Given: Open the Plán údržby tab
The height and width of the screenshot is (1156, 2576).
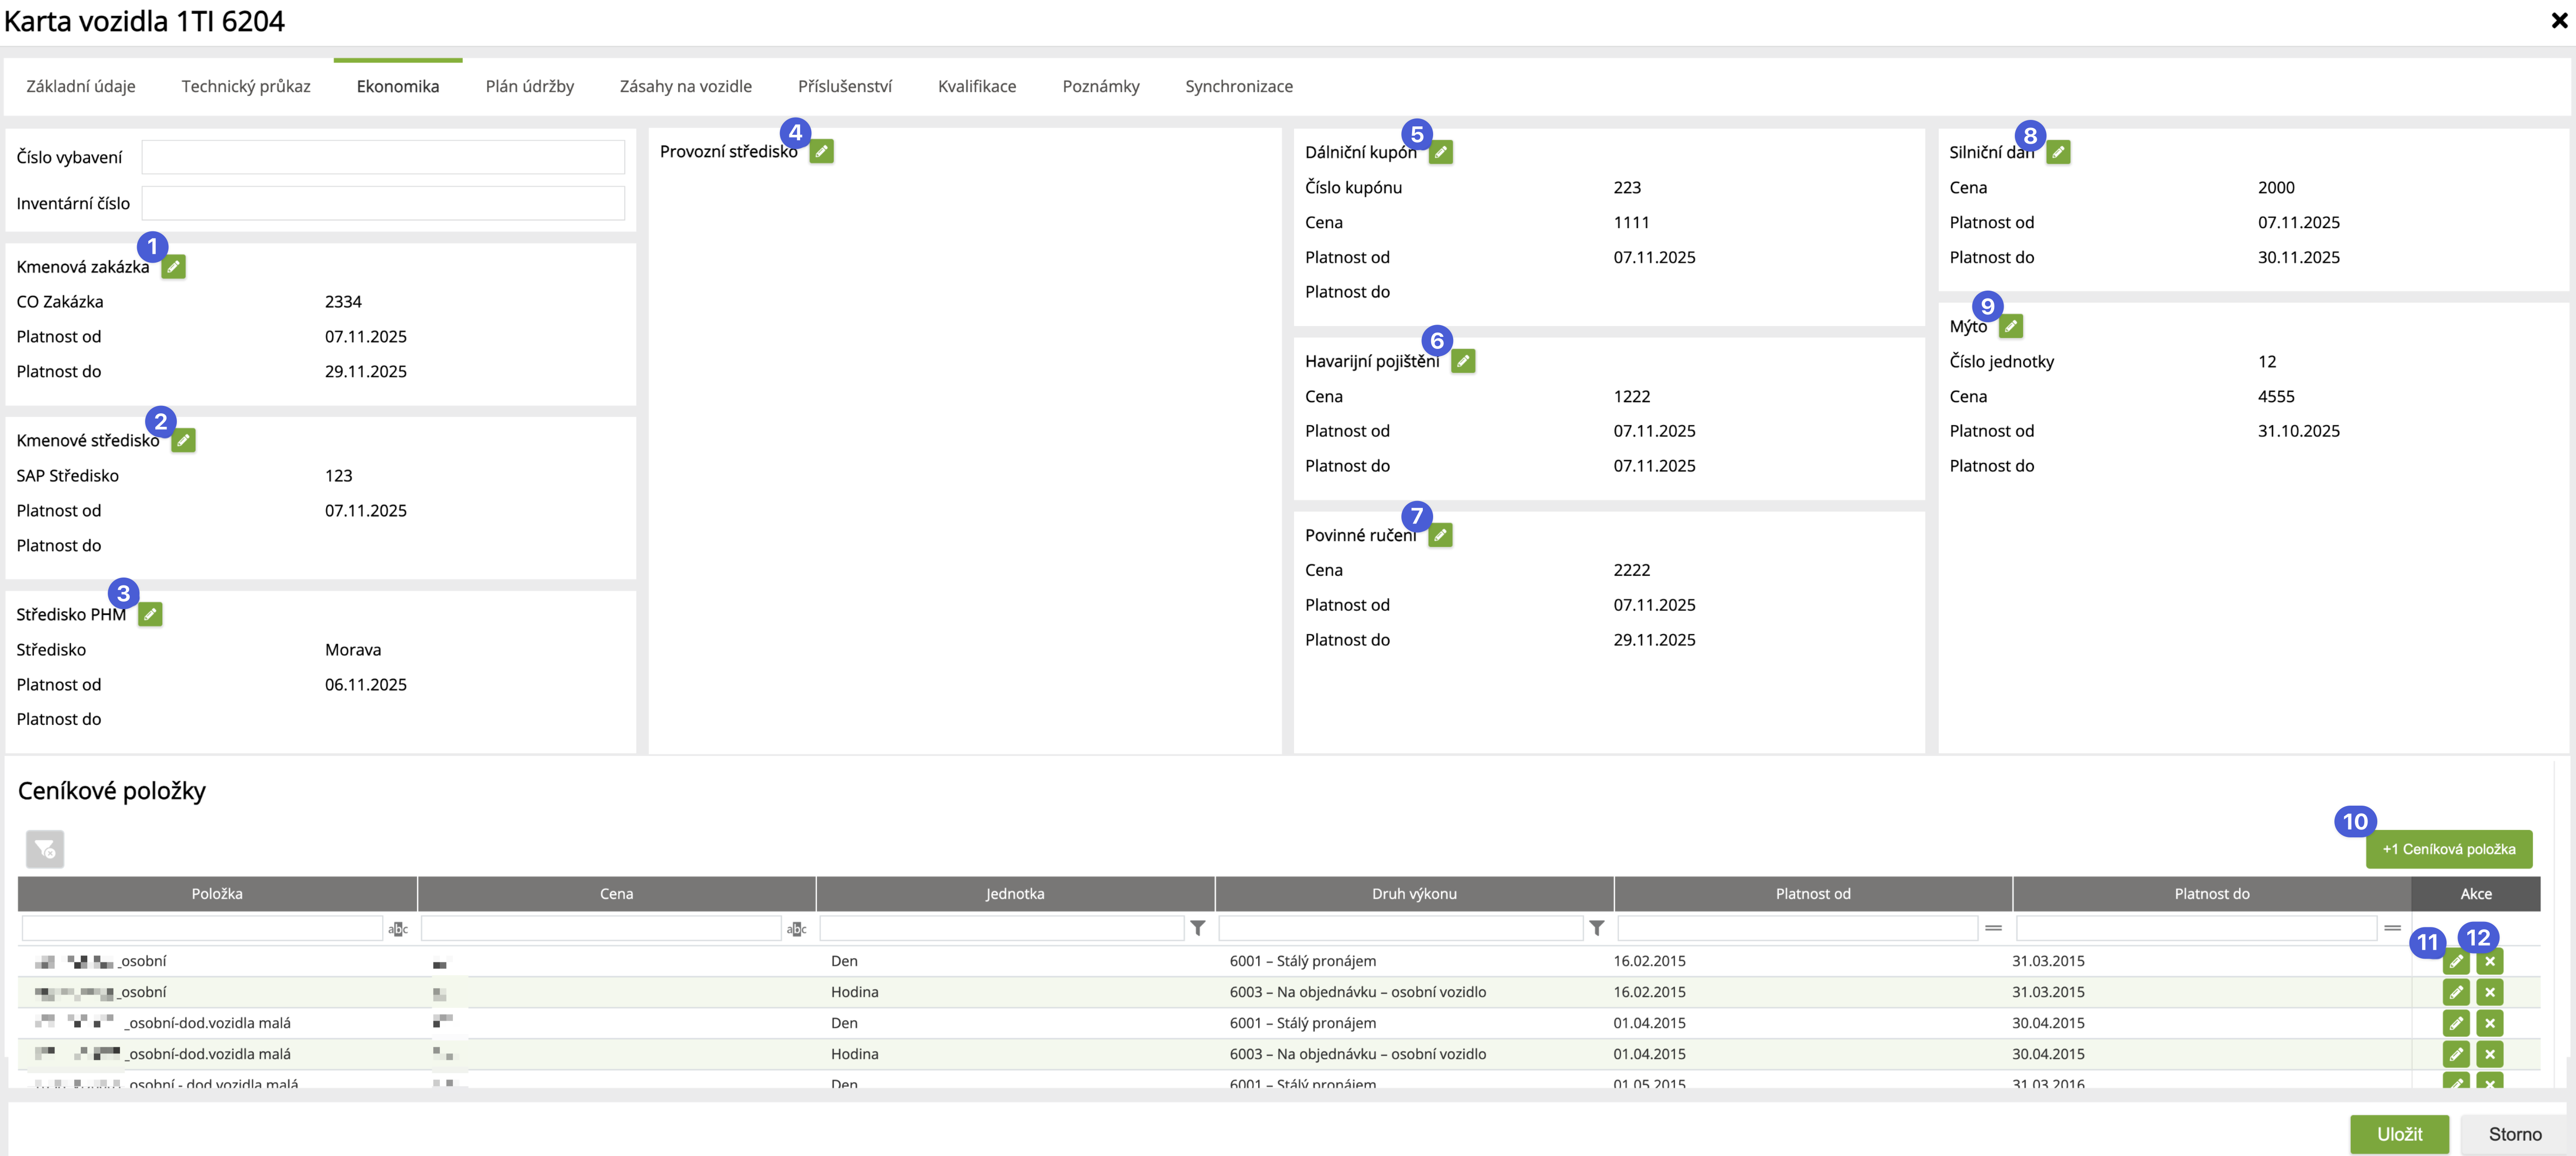Looking at the screenshot, I should (x=529, y=87).
